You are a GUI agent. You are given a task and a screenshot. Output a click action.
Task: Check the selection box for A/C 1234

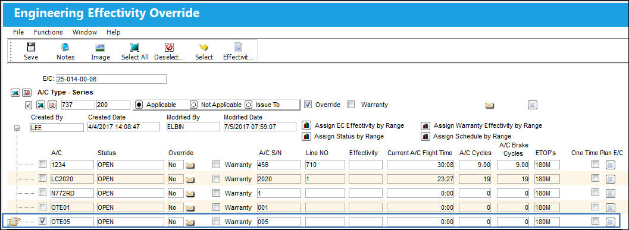click(x=42, y=164)
